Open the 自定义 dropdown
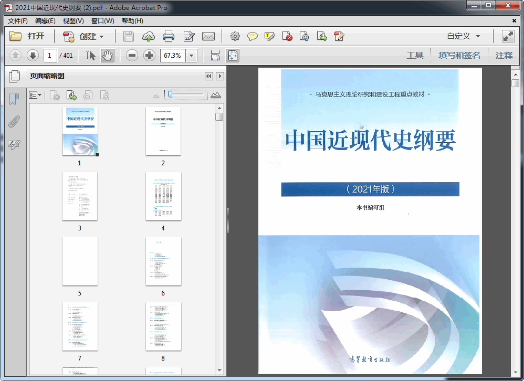 pos(464,36)
